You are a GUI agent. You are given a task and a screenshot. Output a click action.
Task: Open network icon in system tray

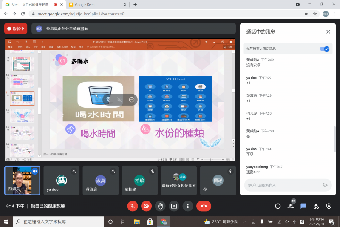(279, 221)
